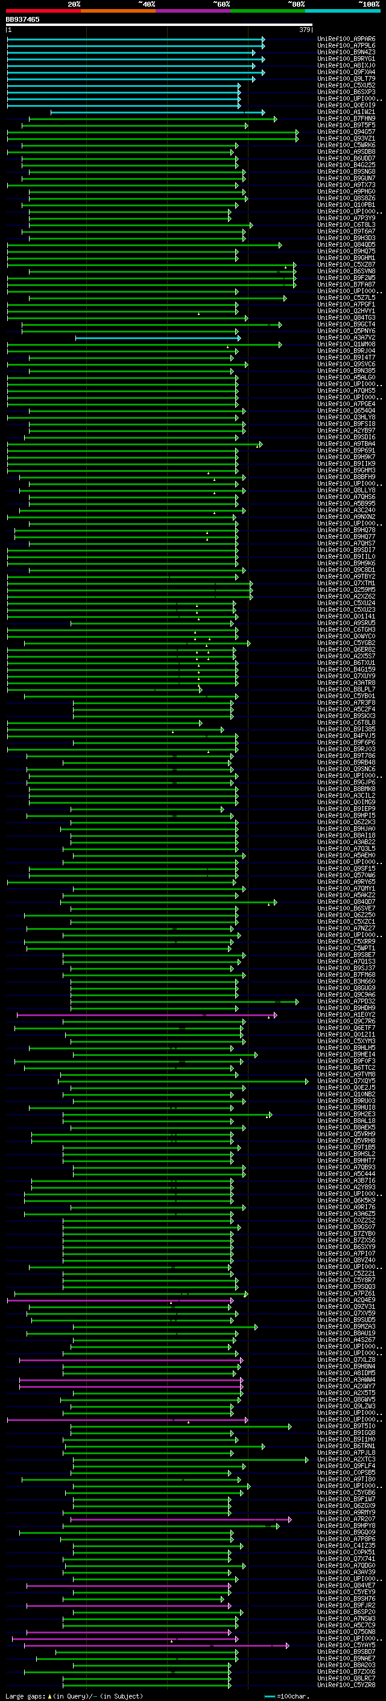This screenshot has width=386, height=1701.
Task: Select the UniRef100_A7QB93 label
Action: pyautogui.click(x=346, y=1168)
